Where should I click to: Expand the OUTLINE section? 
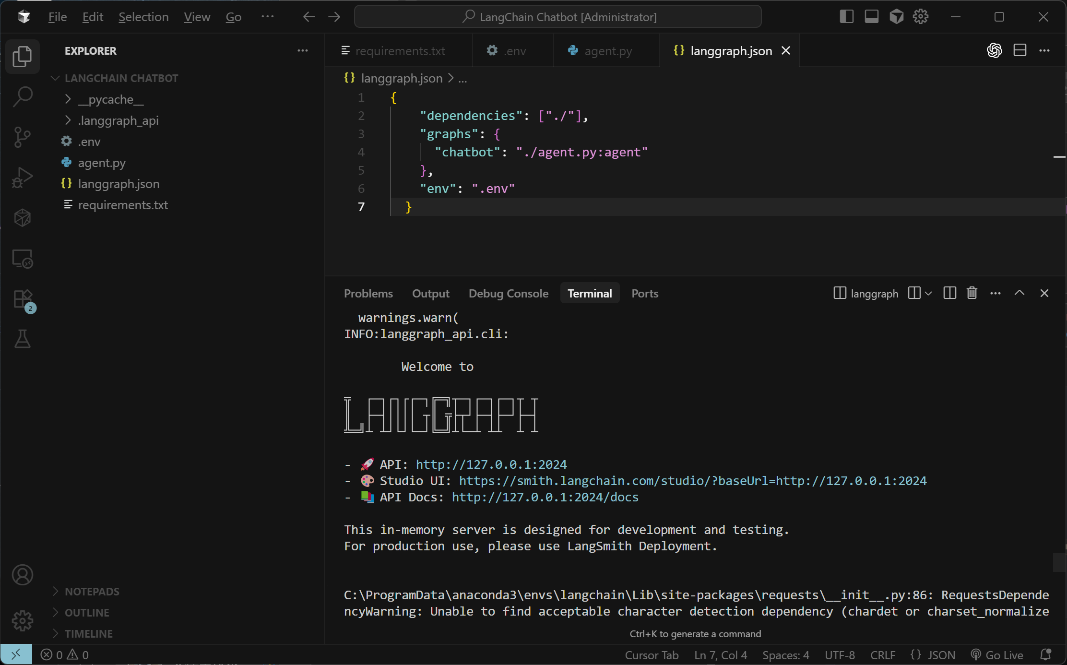(x=87, y=613)
